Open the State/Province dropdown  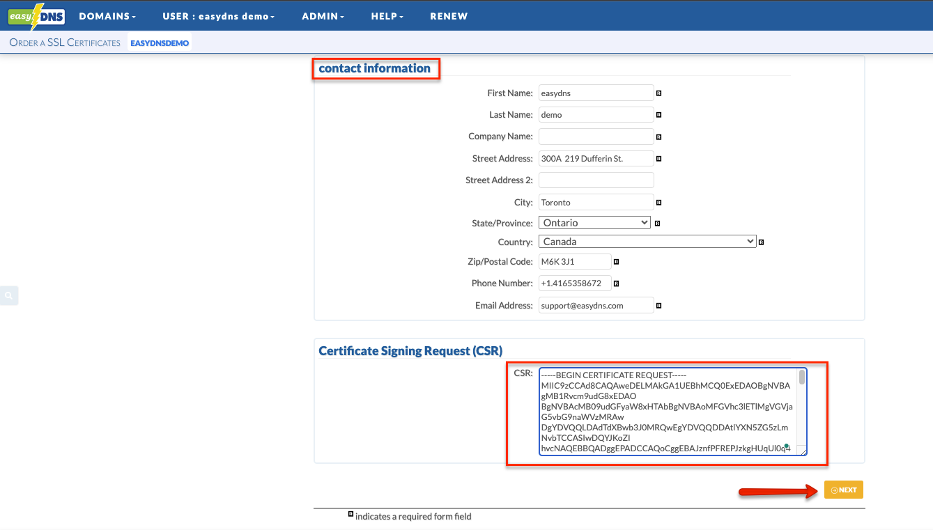tap(594, 223)
